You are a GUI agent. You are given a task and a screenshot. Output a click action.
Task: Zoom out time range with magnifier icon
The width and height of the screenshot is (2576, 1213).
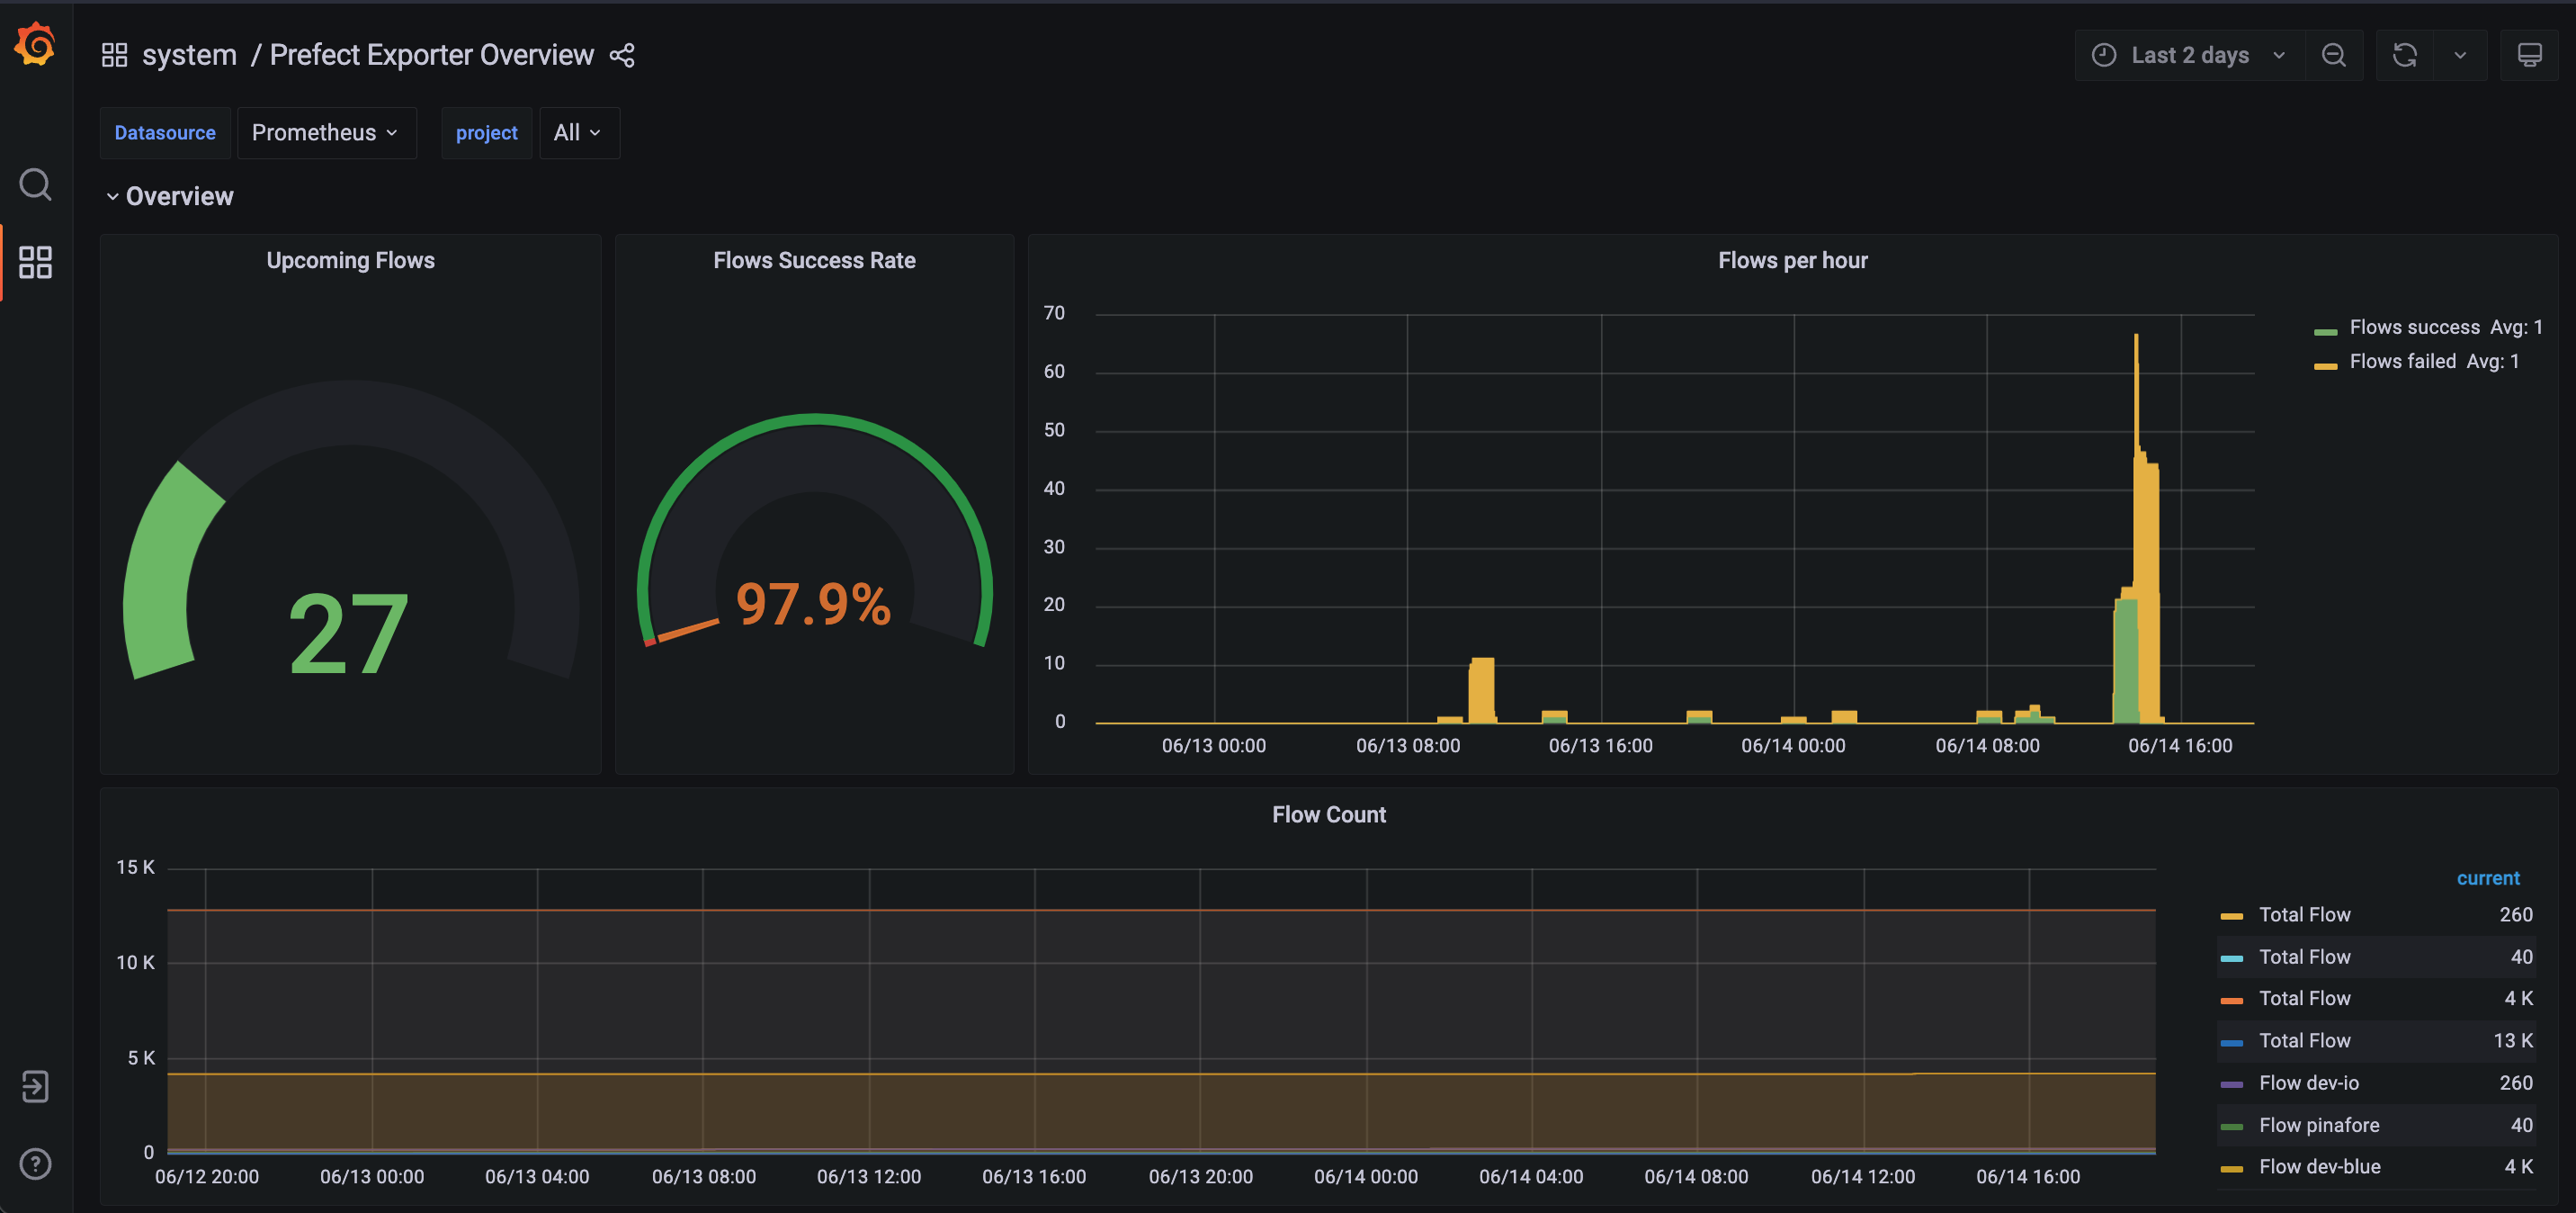point(2333,55)
